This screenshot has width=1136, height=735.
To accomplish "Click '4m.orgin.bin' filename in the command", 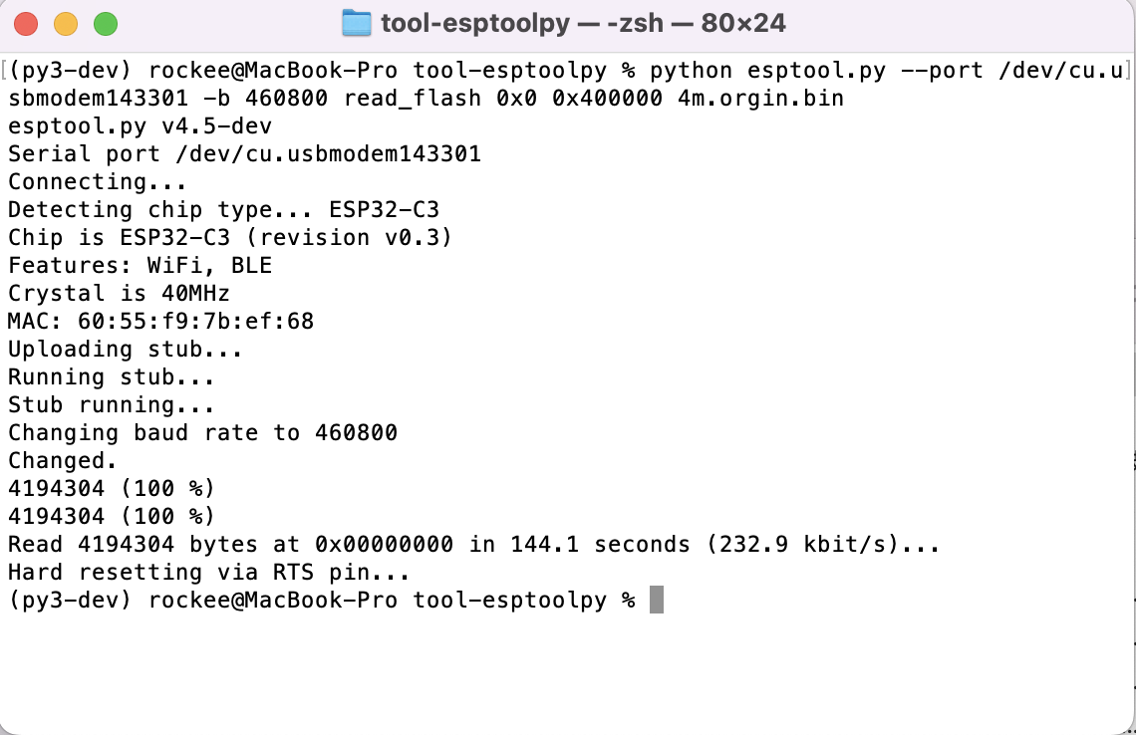I will (760, 98).
